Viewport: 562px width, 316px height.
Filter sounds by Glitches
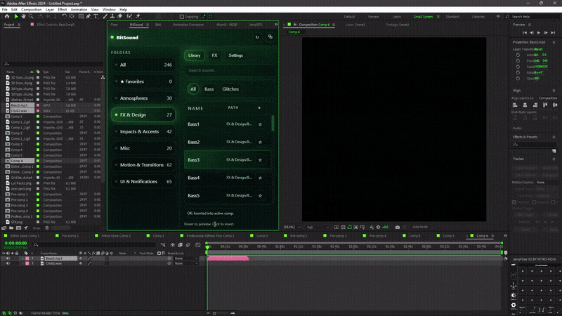click(x=230, y=89)
